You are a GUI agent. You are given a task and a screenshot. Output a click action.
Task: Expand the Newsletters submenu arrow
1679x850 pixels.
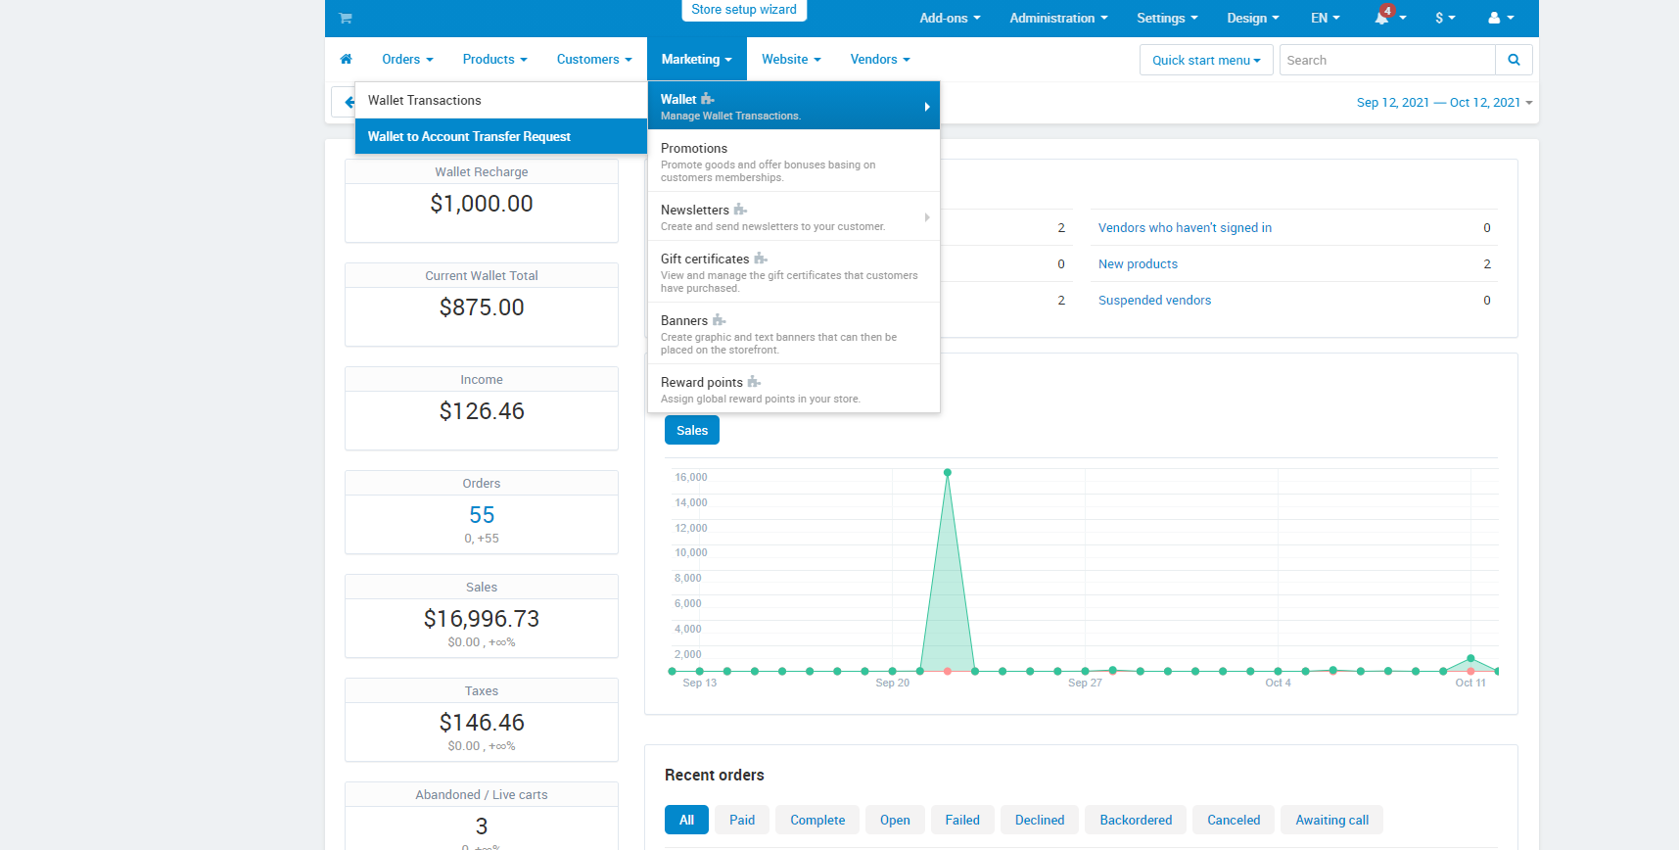pos(927,217)
